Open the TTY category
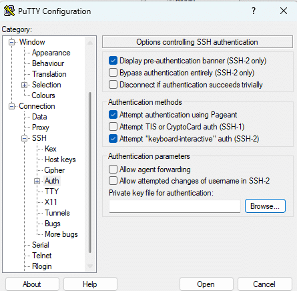Screen dimensions: 297x291 point(51,192)
